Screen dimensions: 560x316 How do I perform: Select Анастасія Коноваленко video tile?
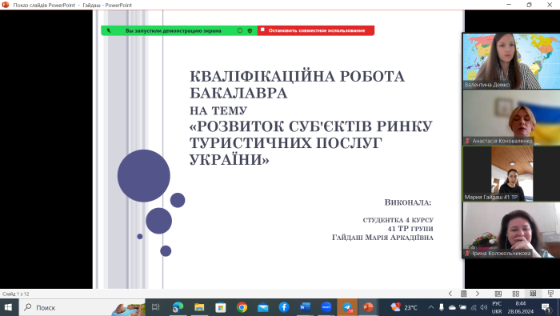coord(511,117)
